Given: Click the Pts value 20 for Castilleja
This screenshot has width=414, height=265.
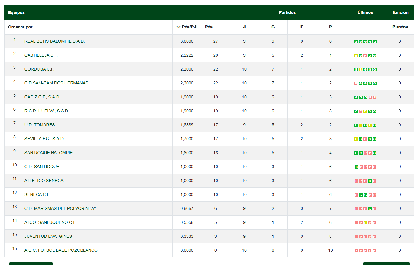Looking at the screenshot, I should (x=216, y=55).
